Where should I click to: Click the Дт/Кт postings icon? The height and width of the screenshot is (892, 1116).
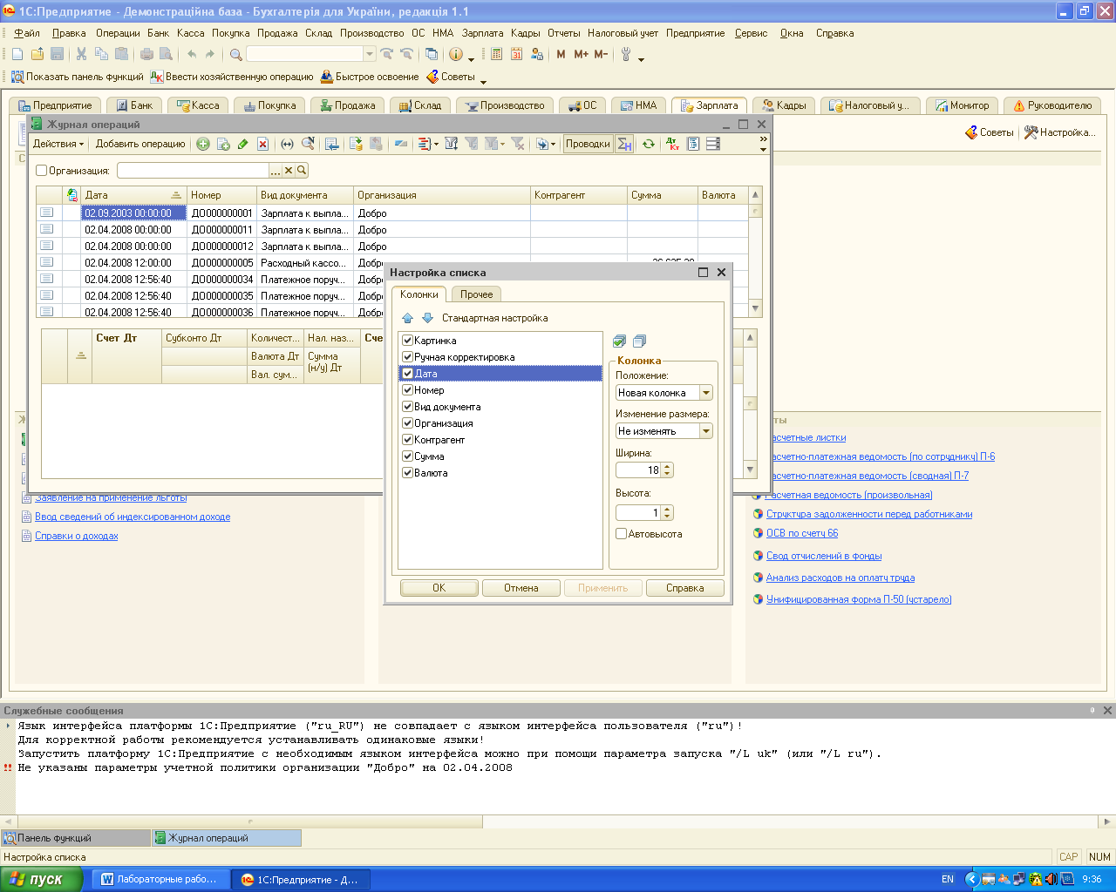[672, 144]
